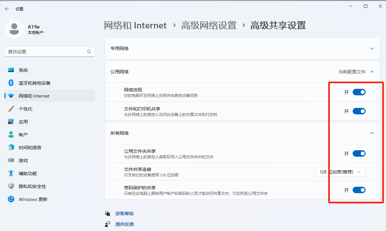Click the 密码保护的共享 row title
386x231 pixels.
(x=140, y=188)
